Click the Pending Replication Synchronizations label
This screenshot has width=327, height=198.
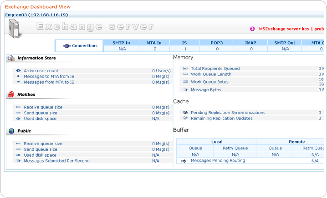pos(228,113)
